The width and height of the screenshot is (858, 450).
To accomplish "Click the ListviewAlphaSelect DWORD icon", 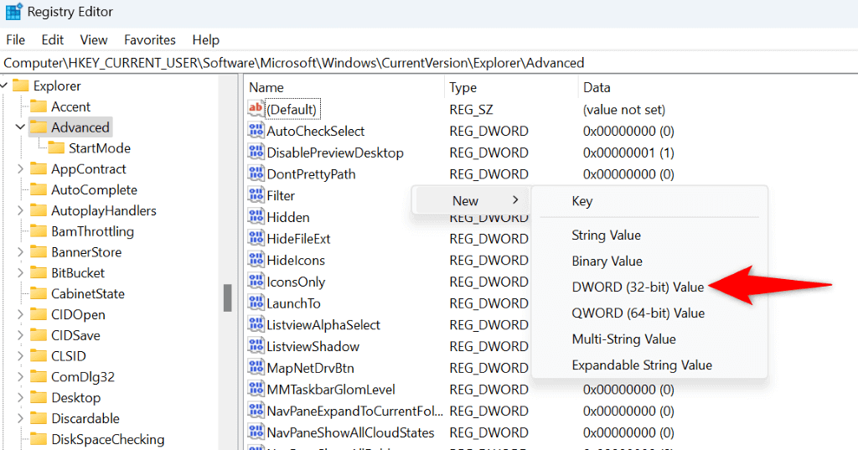I will 256,324.
